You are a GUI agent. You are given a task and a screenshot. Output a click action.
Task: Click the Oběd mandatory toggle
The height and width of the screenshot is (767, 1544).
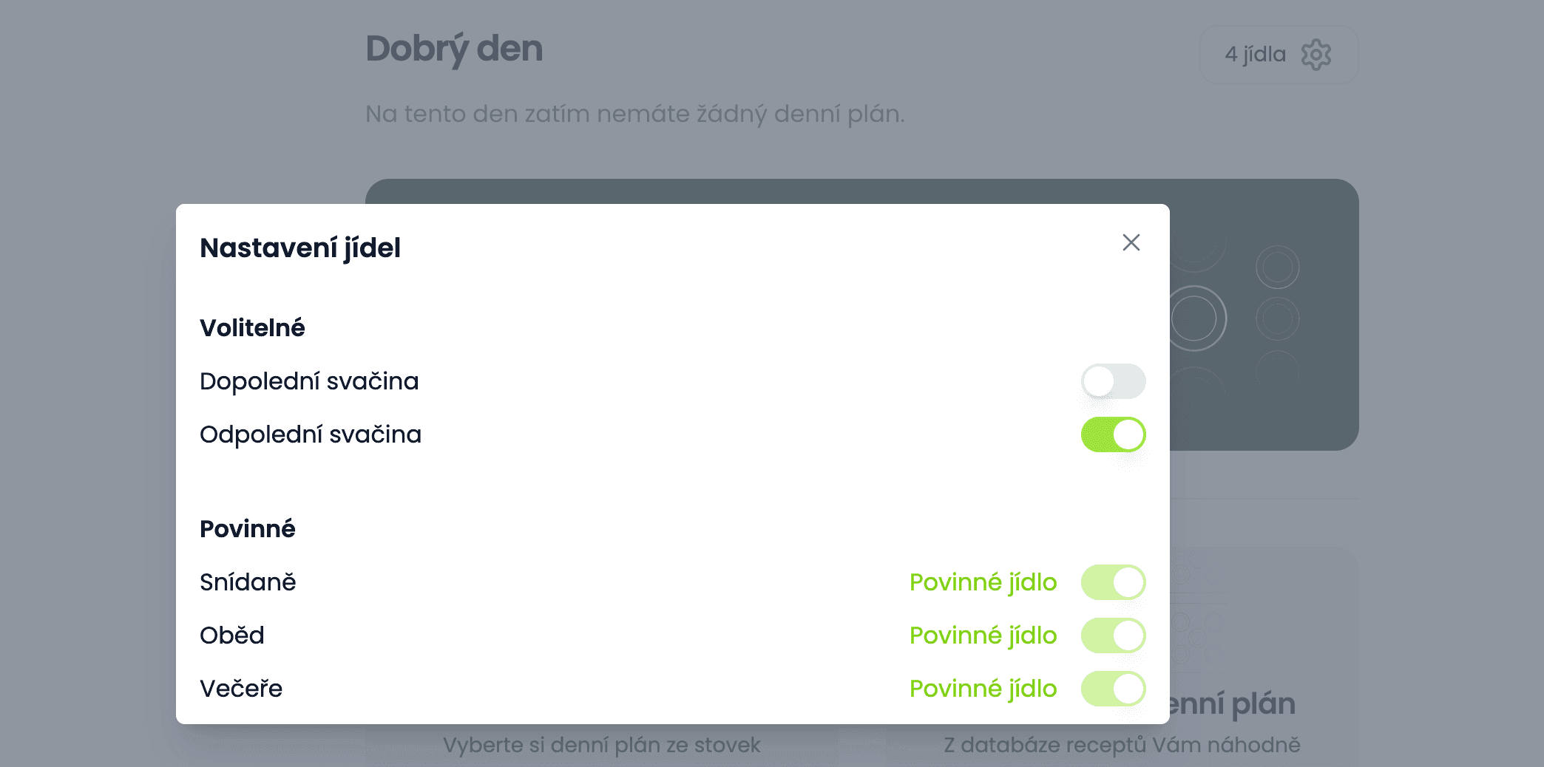coord(1113,635)
